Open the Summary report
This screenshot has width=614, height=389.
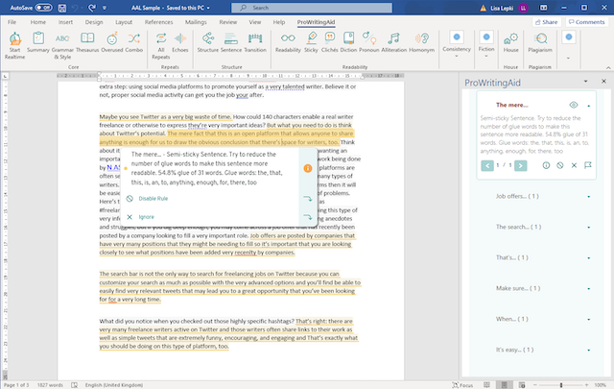coord(38,43)
